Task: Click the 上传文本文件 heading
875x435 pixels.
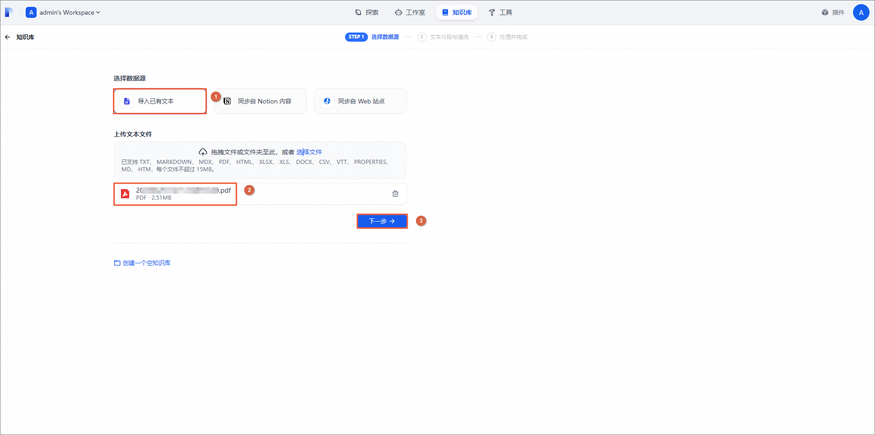Action: 133,134
